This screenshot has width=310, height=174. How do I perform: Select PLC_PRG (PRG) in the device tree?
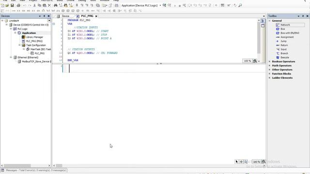pos(34,41)
